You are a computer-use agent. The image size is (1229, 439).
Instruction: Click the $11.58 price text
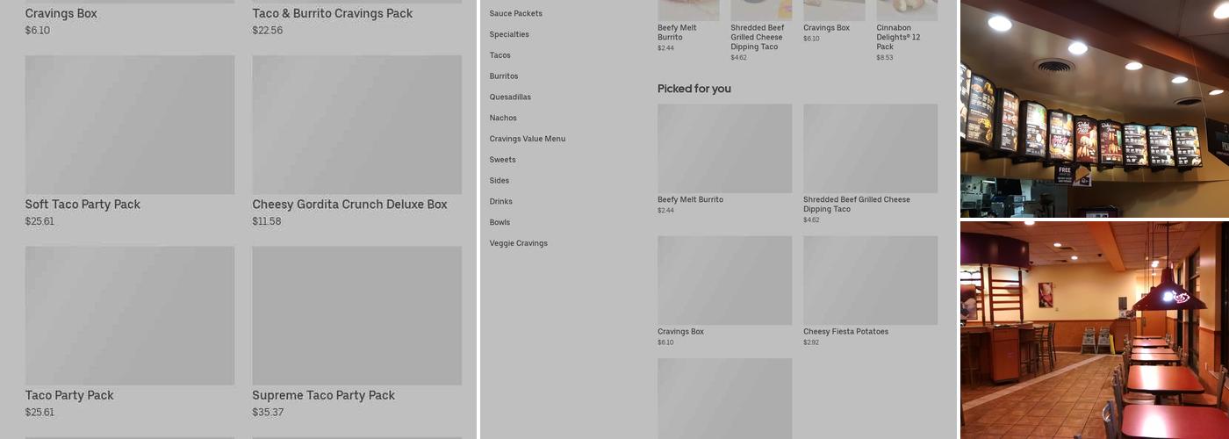point(267,221)
